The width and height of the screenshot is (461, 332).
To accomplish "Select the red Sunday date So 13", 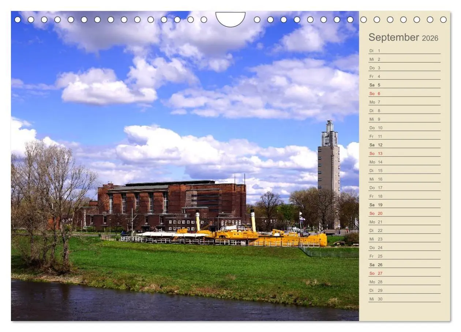I will coord(375,153).
